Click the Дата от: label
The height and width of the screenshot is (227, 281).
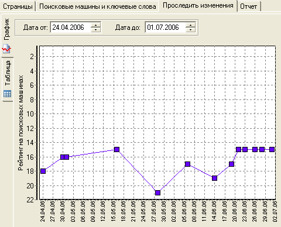(x=36, y=27)
